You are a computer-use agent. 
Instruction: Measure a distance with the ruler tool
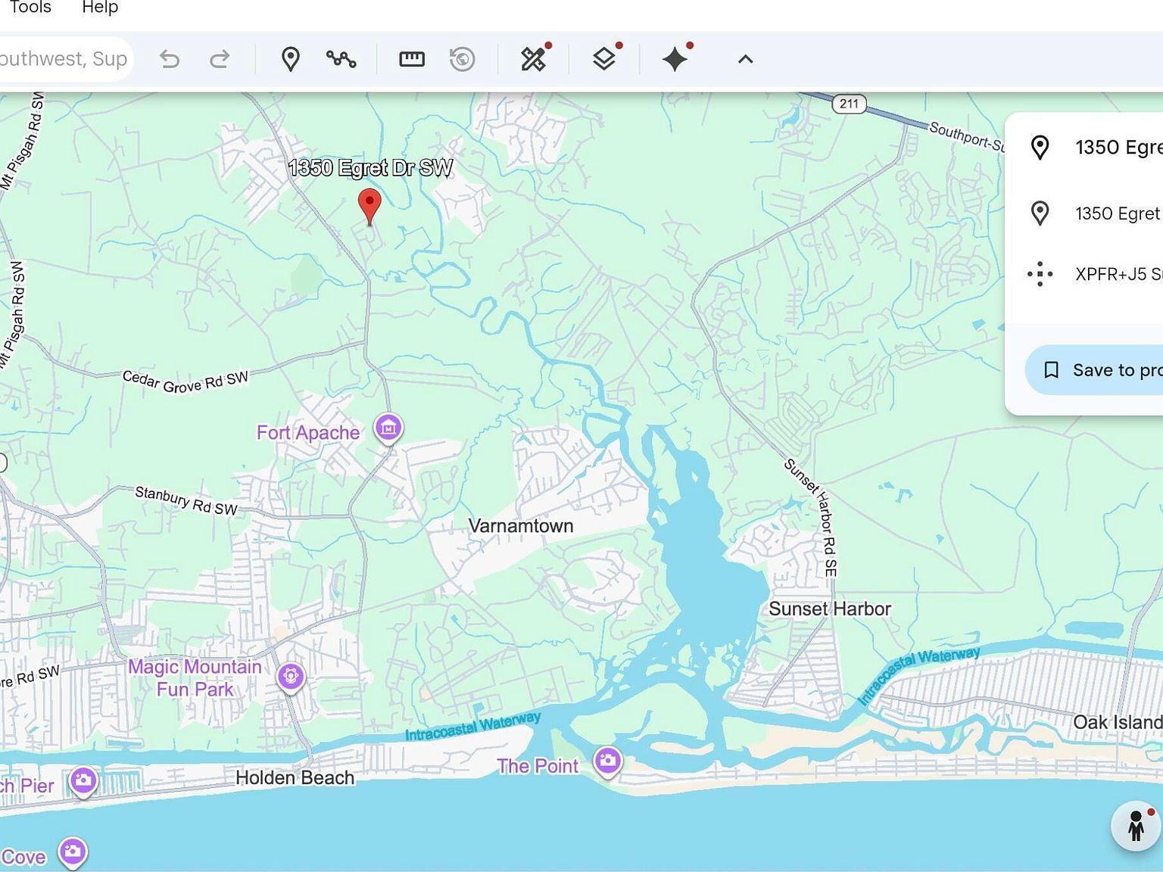411,58
